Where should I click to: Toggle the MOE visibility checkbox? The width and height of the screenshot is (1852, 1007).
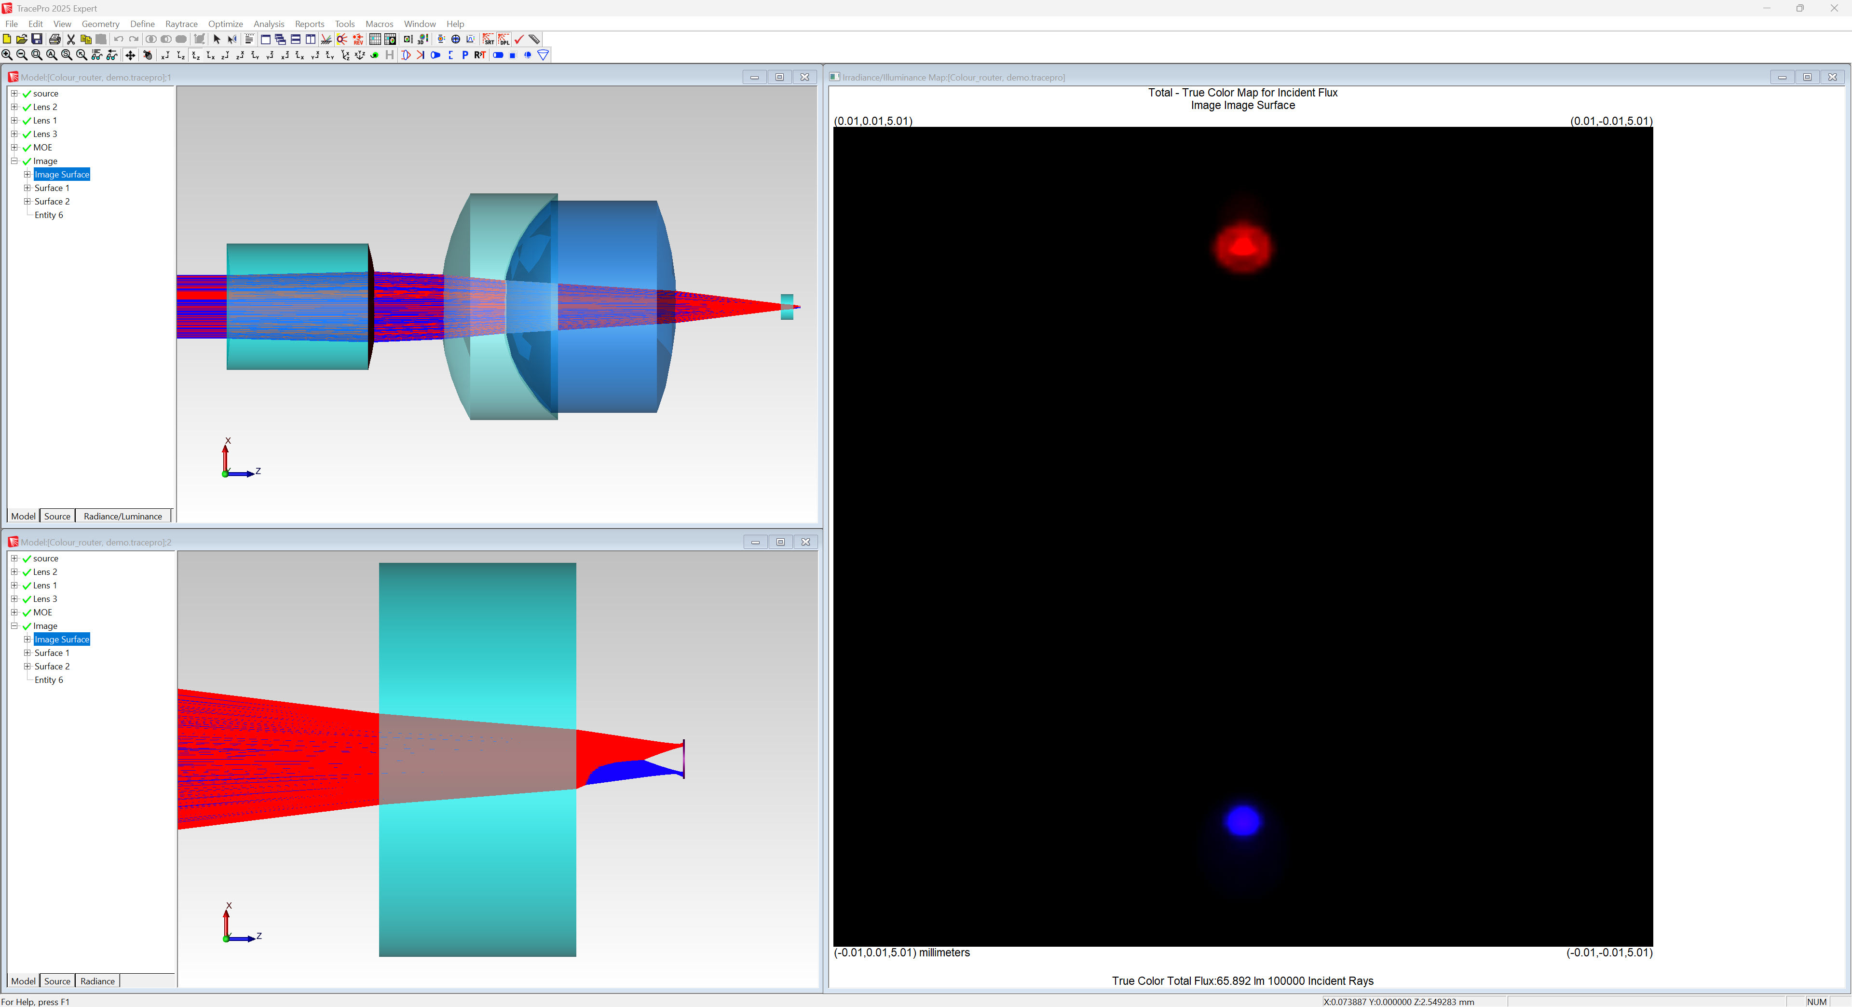pyautogui.click(x=27, y=148)
